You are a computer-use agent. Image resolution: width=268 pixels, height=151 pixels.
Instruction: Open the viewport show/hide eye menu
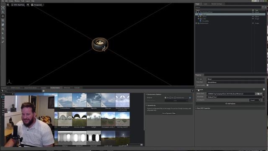(28, 5)
